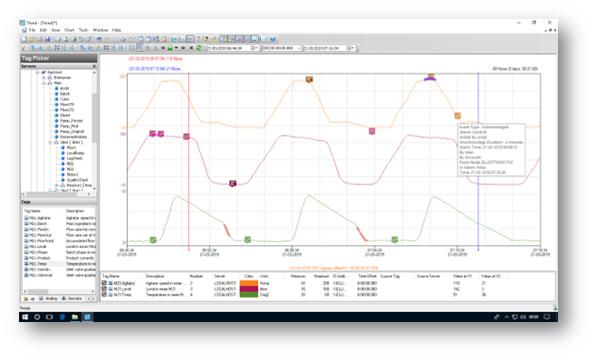Open the Edit menu

tap(43, 30)
